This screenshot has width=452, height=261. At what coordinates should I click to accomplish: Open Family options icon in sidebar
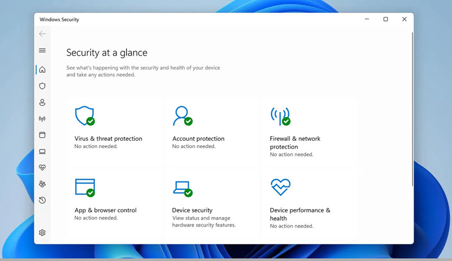point(42,184)
